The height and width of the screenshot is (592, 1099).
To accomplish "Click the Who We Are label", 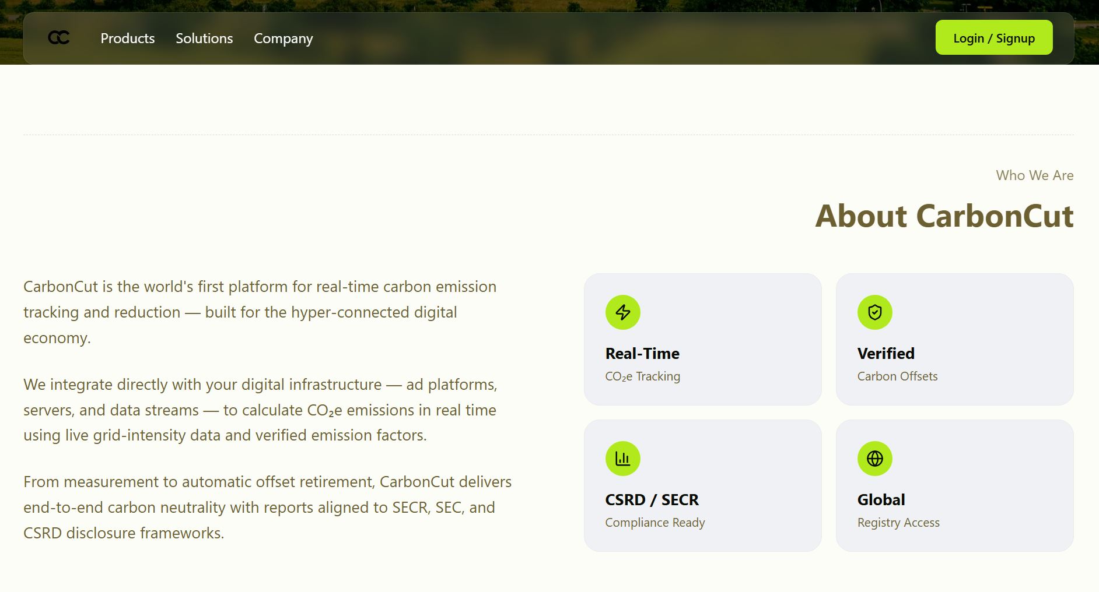I will click(1035, 175).
